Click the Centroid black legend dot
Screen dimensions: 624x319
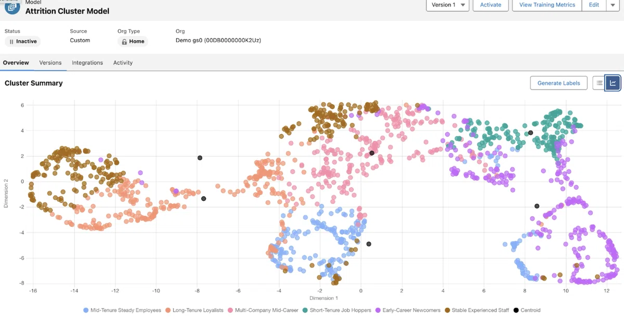(516, 310)
